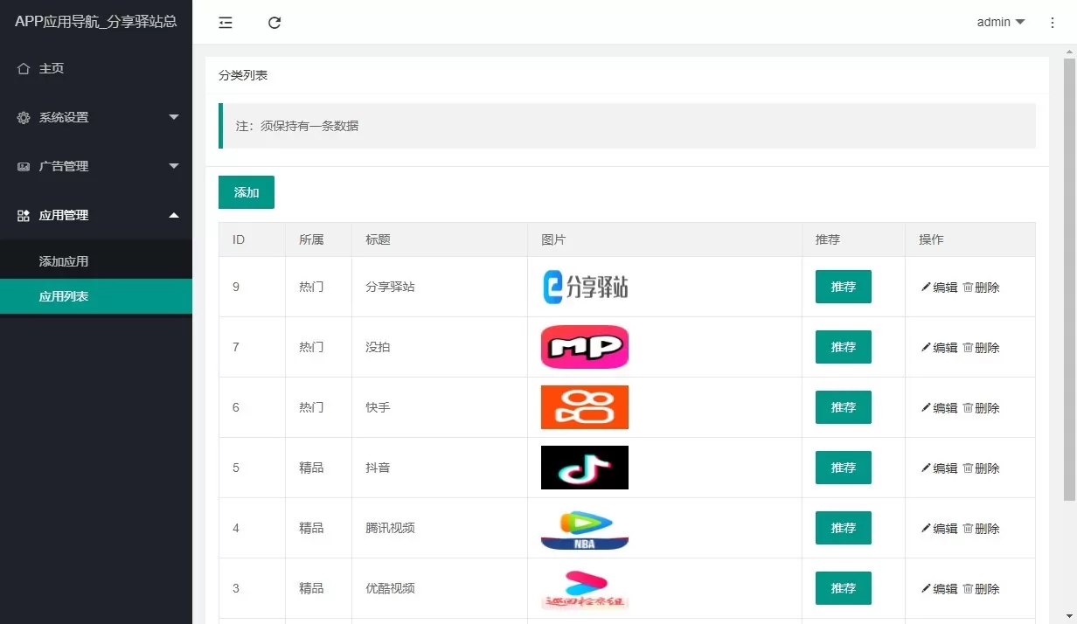This screenshot has width=1077, height=624.
Task: Click the 分类列表 card heading
Action: [243, 75]
